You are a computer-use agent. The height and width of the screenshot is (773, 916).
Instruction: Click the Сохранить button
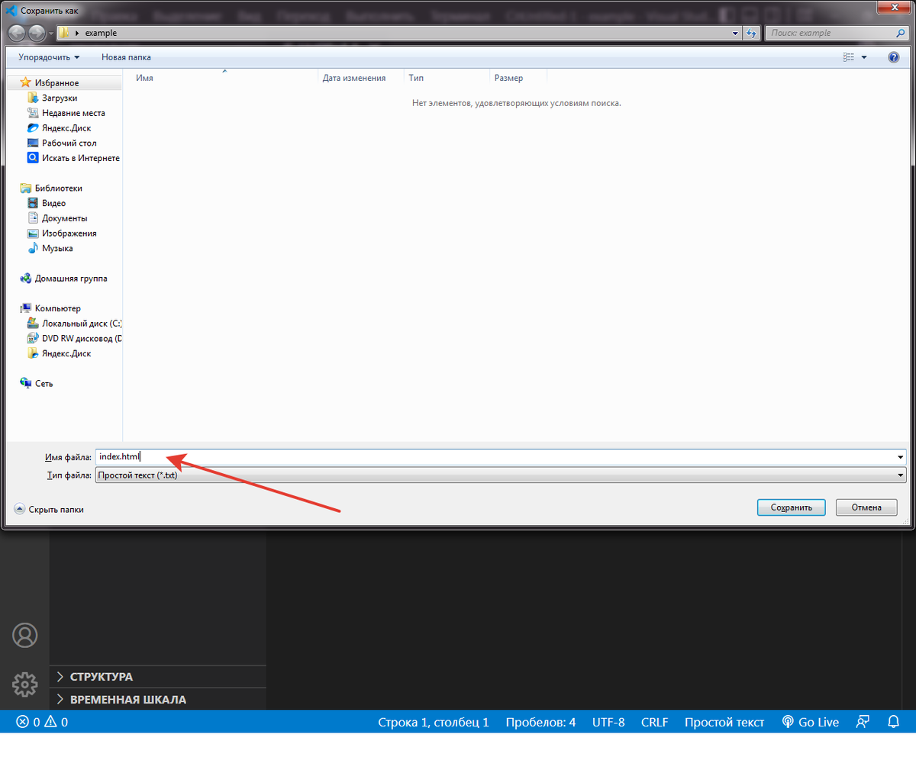[791, 507]
